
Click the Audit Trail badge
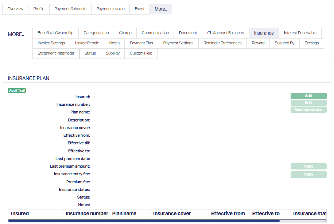pyautogui.click(x=17, y=91)
